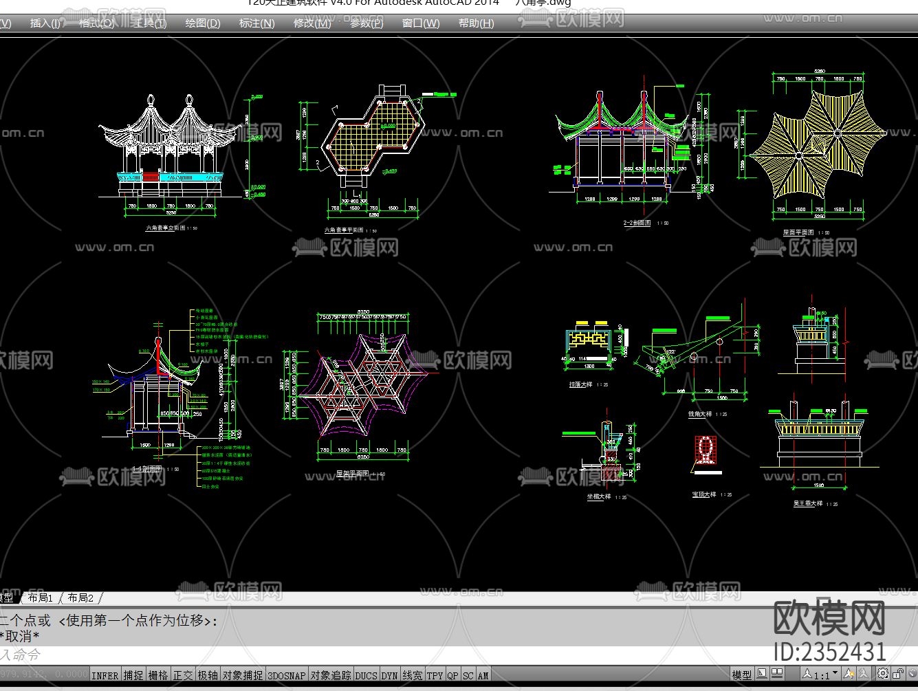Click the hardware acceleration icon in status bar
This screenshot has height=691, width=918.
point(912,674)
